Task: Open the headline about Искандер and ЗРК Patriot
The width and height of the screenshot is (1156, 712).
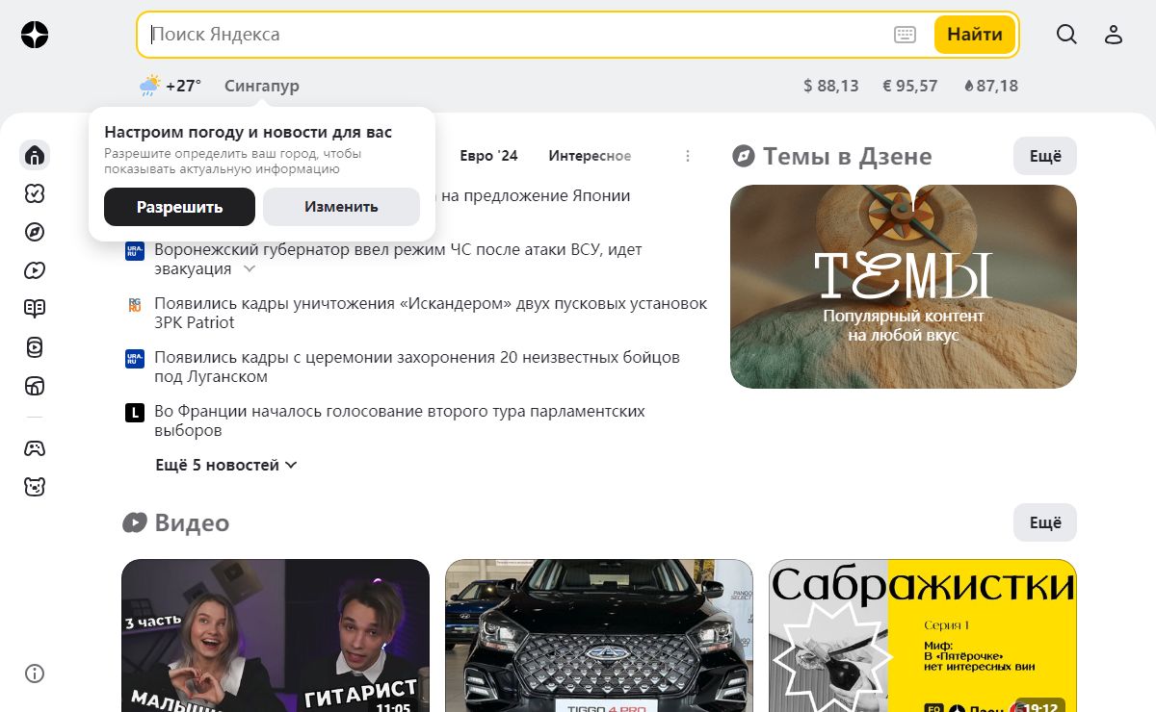Action: pos(431,313)
